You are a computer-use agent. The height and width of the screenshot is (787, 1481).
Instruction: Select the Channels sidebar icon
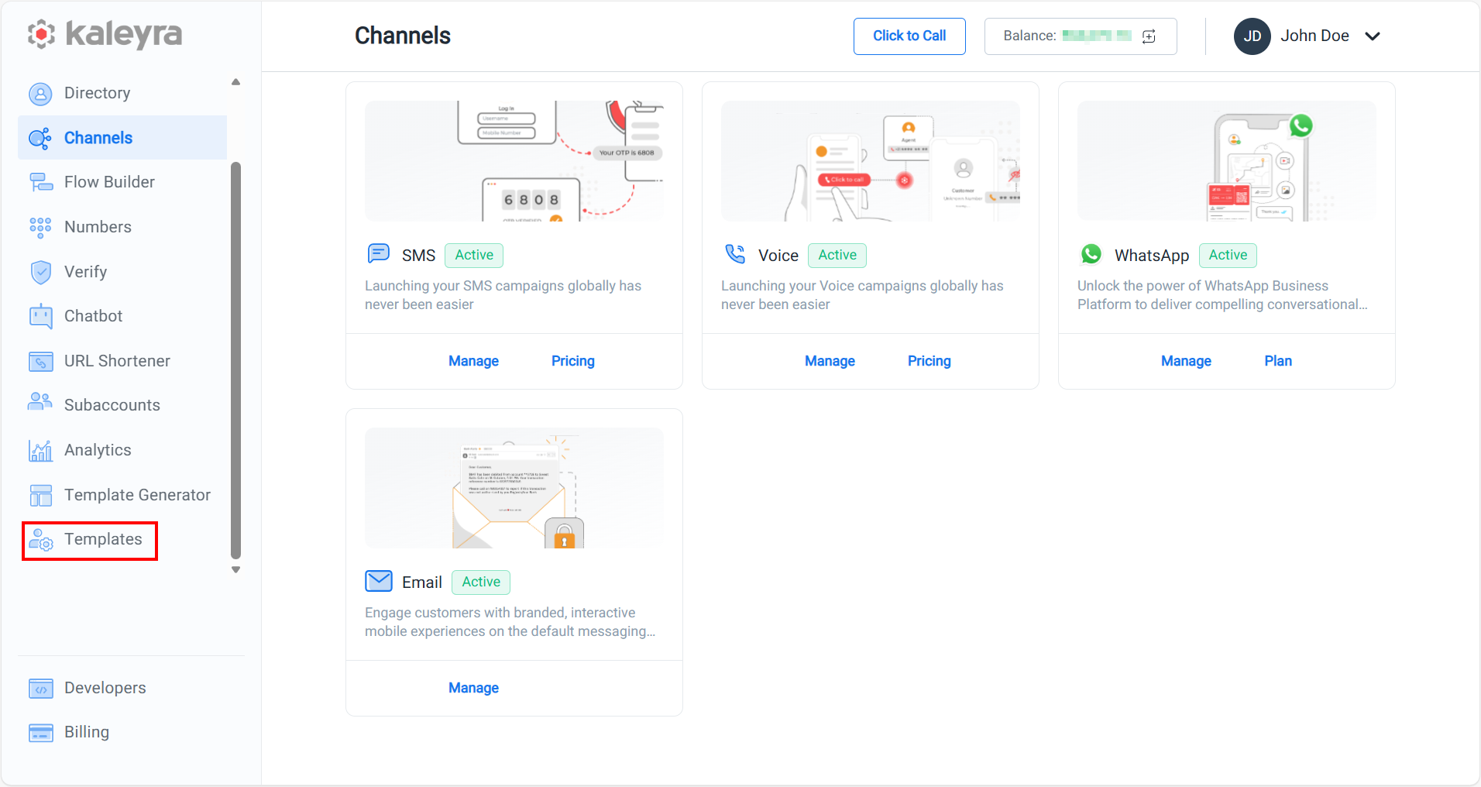40,138
